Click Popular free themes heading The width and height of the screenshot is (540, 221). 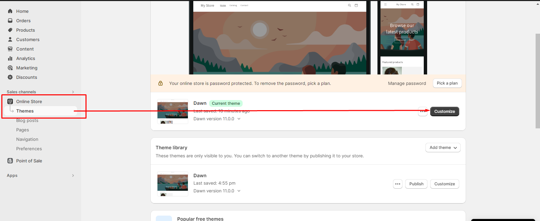(x=200, y=219)
